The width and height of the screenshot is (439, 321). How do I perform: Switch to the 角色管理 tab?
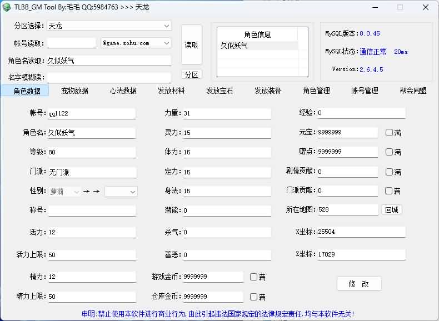point(316,91)
